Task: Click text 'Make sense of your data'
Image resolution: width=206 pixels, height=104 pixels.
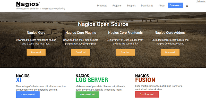Action: (89, 86)
